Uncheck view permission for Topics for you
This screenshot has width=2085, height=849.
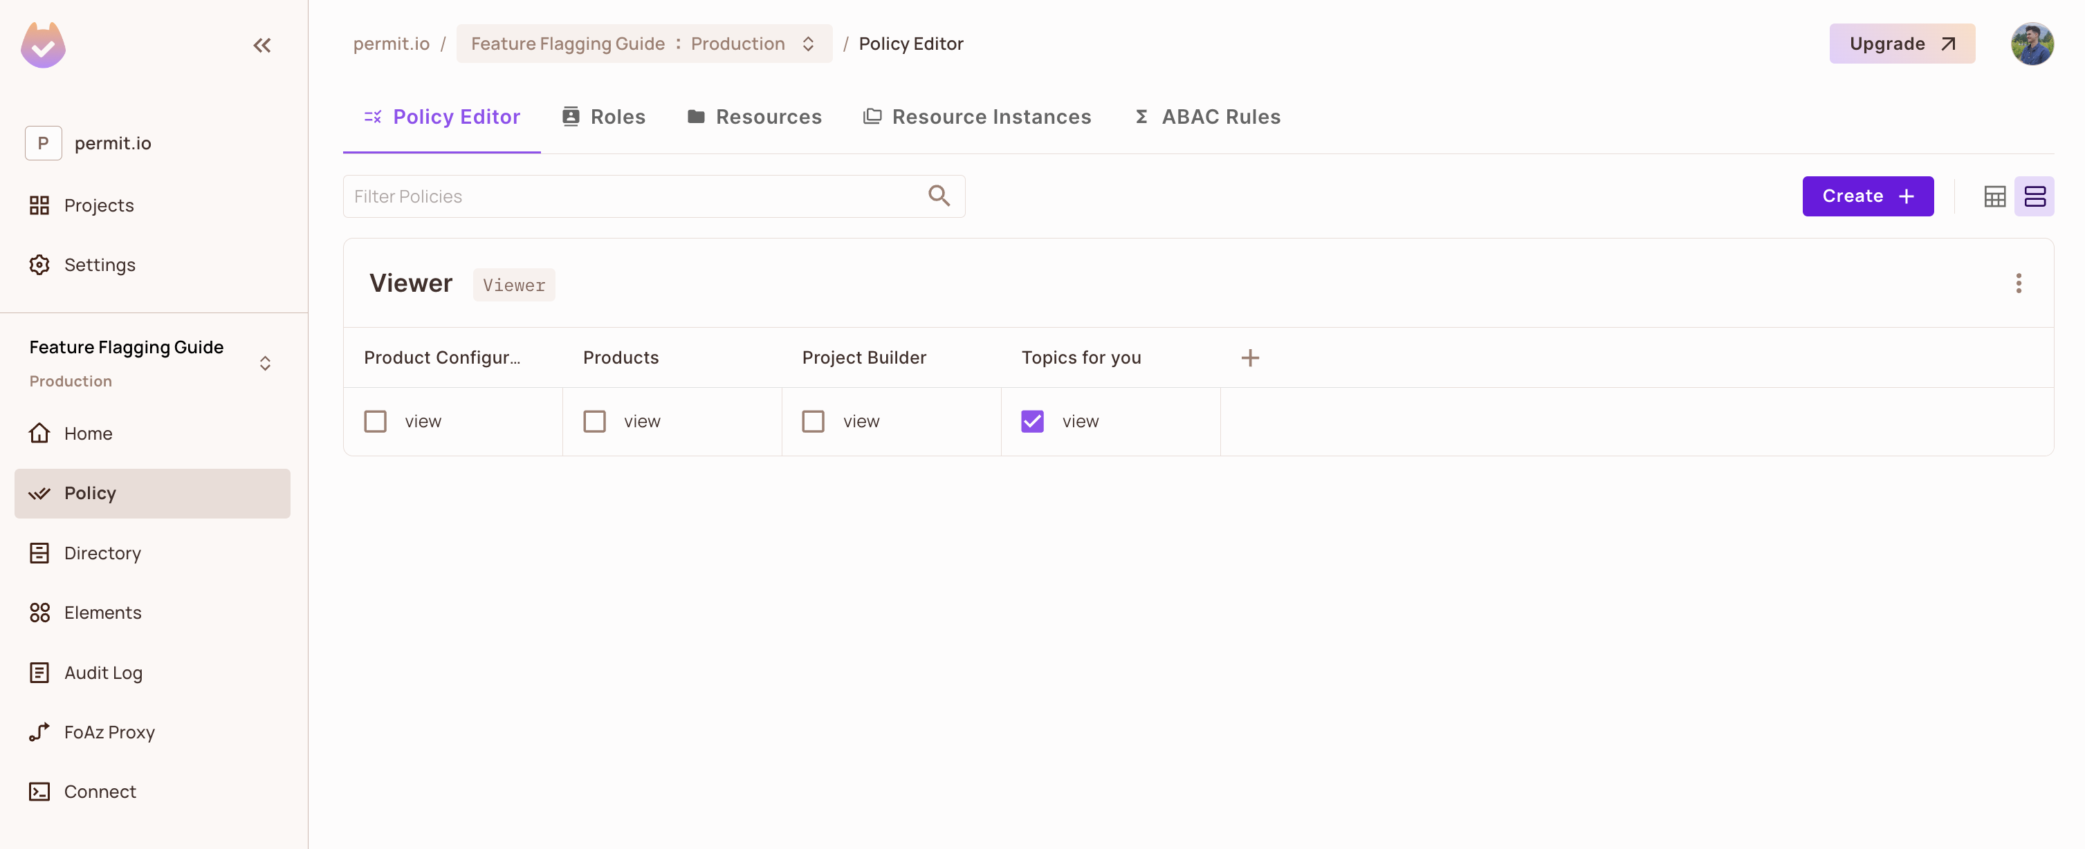[x=1032, y=420]
